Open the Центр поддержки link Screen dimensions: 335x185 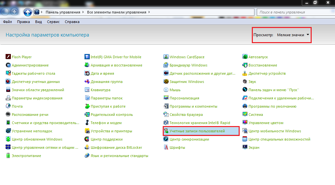click(107, 139)
